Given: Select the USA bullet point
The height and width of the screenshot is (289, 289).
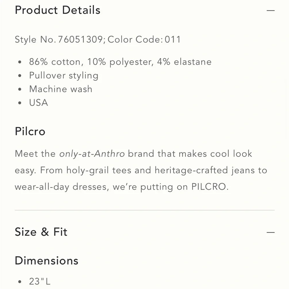Looking at the screenshot, I should (38, 103).
